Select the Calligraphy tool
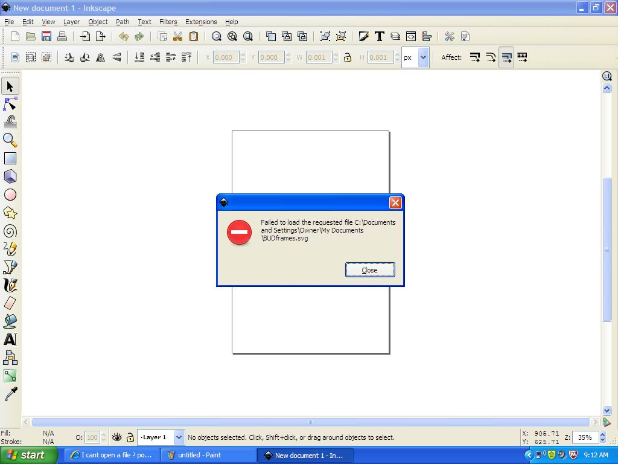Image resolution: width=618 pixels, height=464 pixels. coord(10,285)
